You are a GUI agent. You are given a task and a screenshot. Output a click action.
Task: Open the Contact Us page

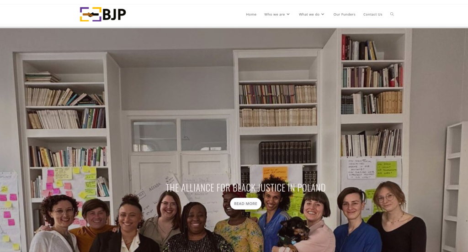point(372,14)
